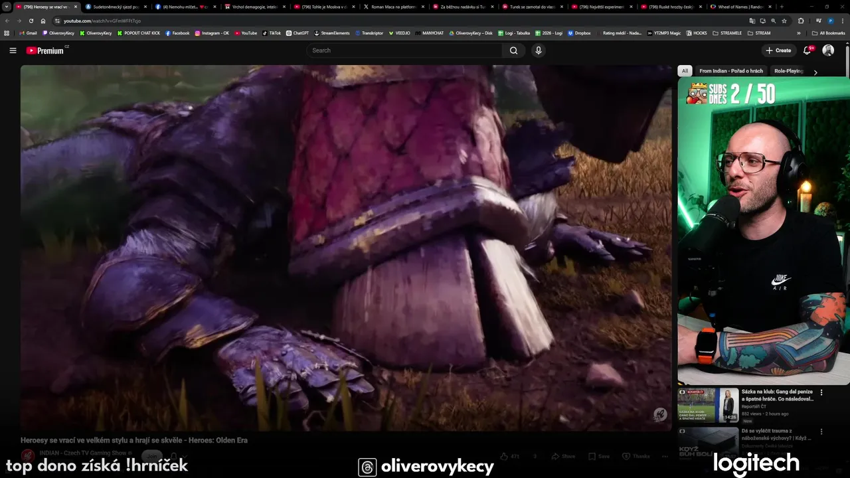Open OliverovyKecy – Disk bookmark
Screen dimensions: 850x478
pyautogui.click(x=471, y=33)
